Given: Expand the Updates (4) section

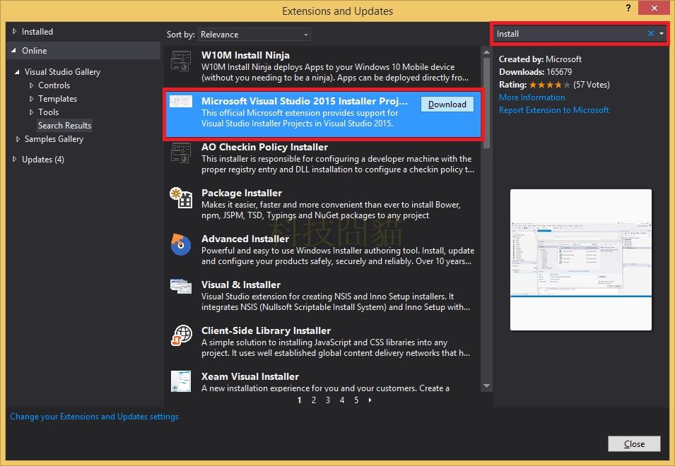Looking at the screenshot, I should 15,159.
